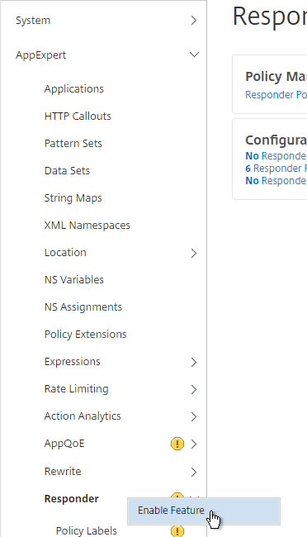This screenshot has width=307, height=537.
Task: Go to Pattern Sets
Action: tap(73, 143)
